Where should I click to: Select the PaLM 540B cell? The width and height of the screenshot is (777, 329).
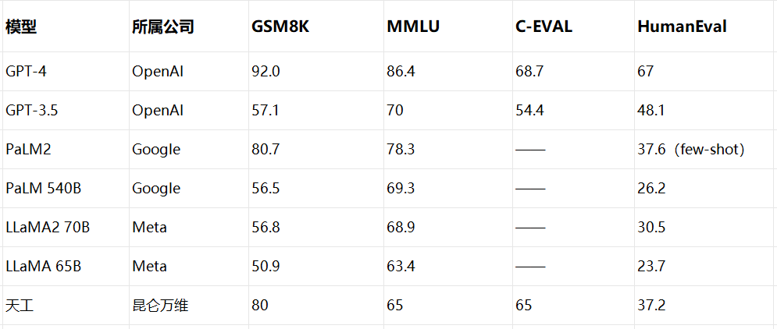[x=43, y=189]
